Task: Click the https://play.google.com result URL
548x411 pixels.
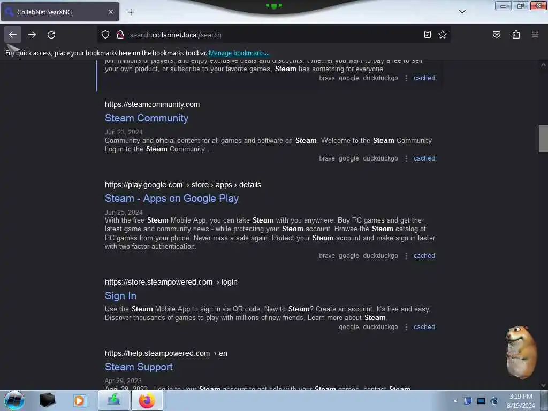Action: coord(183,185)
